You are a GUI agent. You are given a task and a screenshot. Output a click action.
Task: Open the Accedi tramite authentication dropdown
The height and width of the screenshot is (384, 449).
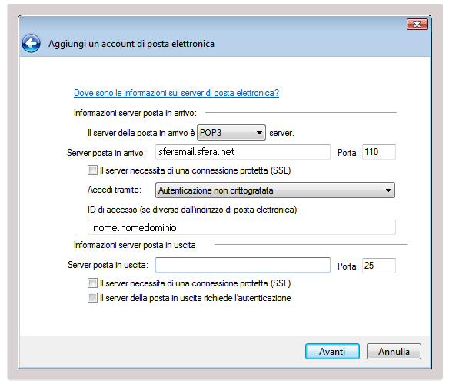coord(275,190)
